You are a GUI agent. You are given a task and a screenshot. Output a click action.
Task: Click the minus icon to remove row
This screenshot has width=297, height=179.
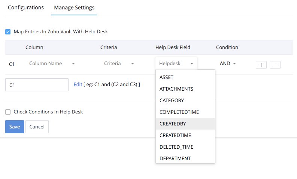[275, 65]
